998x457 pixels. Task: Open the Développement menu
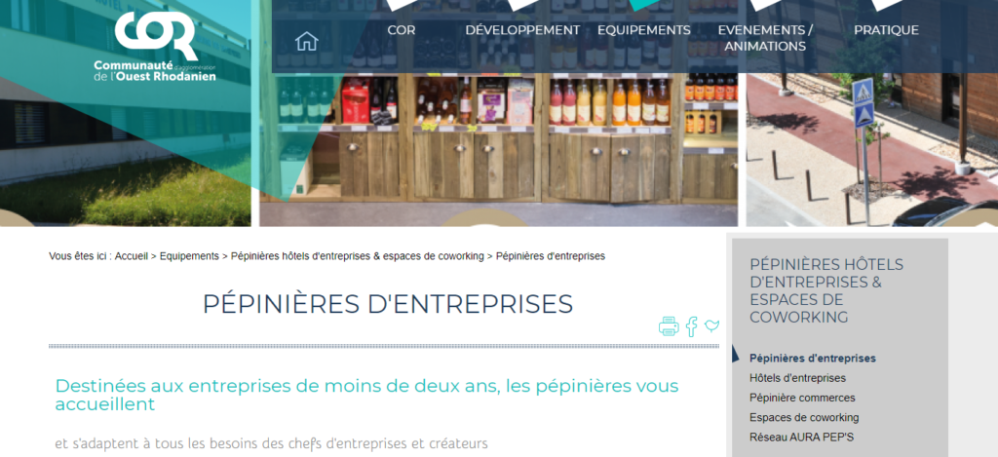point(522,30)
